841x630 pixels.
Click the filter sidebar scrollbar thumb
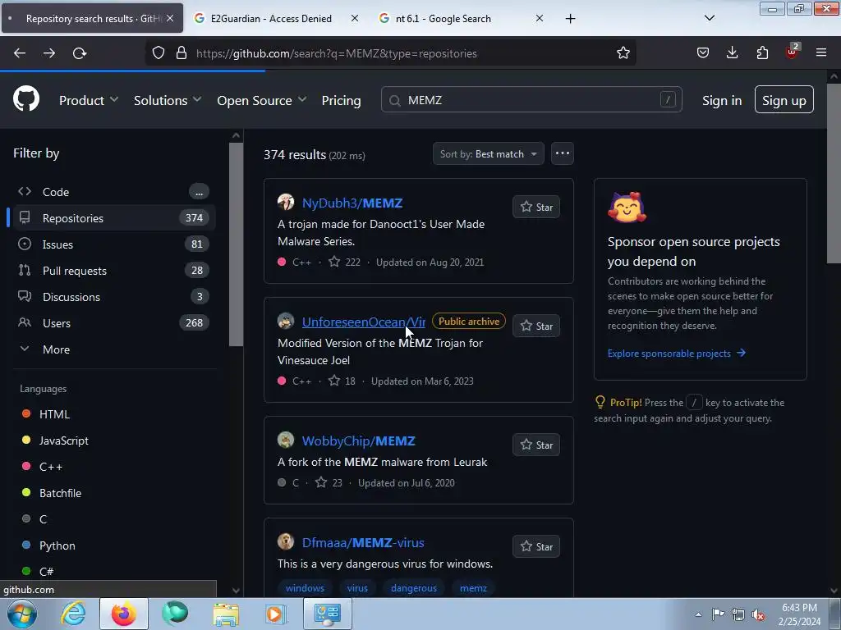click(236, 244)
